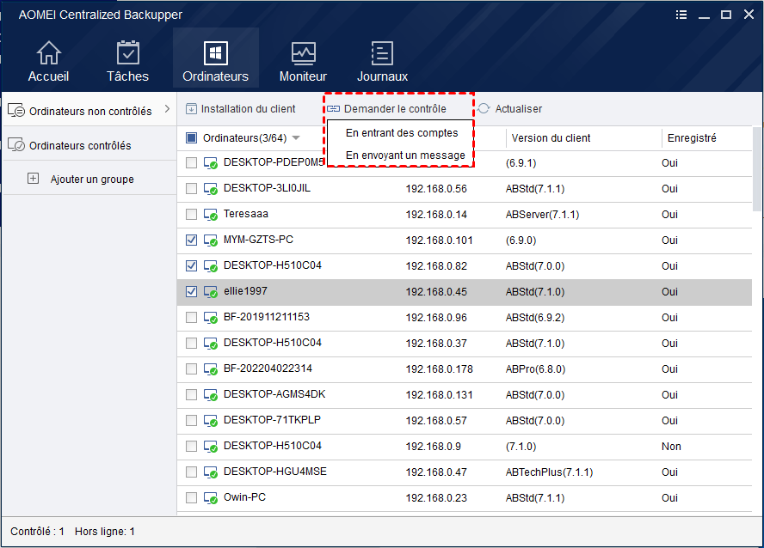Click computer icon next to DESKTOP-3LI0JIL
This screenshot has height=548, width=764.
tap(211, 189)
